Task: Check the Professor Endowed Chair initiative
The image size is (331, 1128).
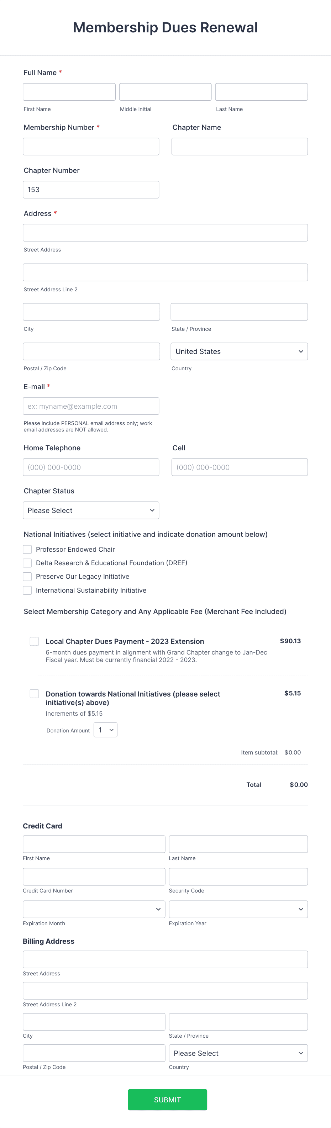Action: [27, 549]
